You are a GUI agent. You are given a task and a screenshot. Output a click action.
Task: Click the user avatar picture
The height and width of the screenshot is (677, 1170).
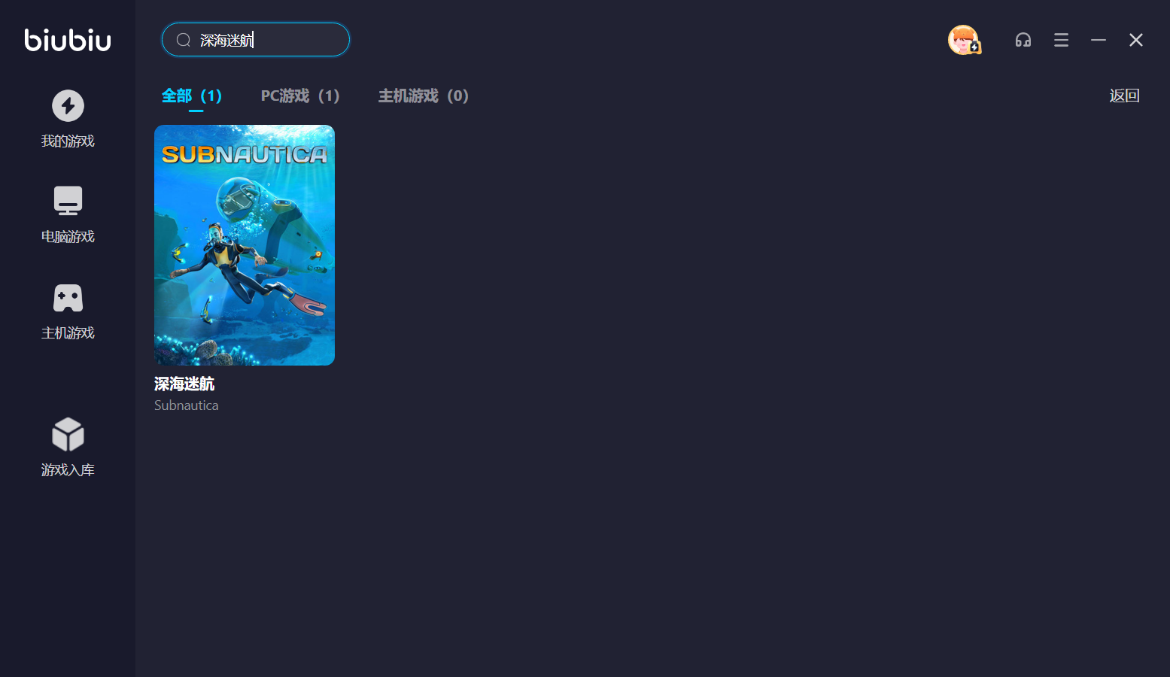[x=963, y=40]
